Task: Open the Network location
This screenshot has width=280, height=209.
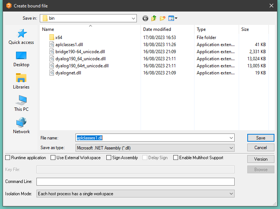Action: coord(21,126)
